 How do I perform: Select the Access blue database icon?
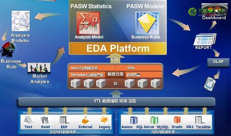click(134, 120)
